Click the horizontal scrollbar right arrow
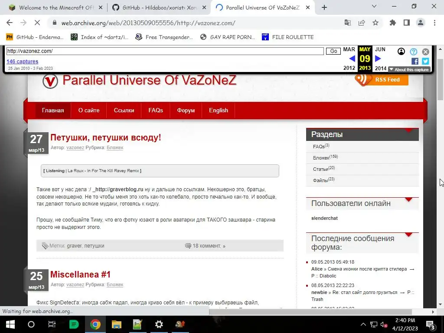 [433, 312]
